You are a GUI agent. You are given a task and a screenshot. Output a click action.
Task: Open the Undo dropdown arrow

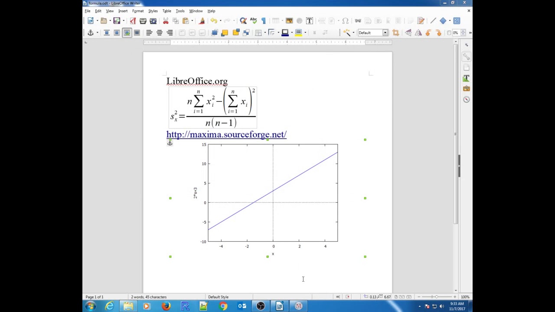(x=220, y=20)
